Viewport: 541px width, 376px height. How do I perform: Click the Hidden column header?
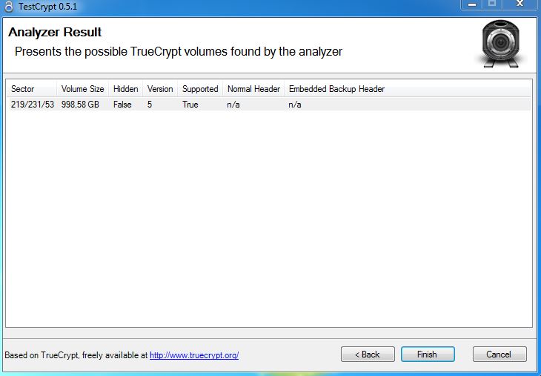pos(125,89)
